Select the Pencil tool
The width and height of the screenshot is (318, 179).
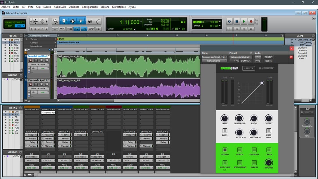click(x=98, y=21)
